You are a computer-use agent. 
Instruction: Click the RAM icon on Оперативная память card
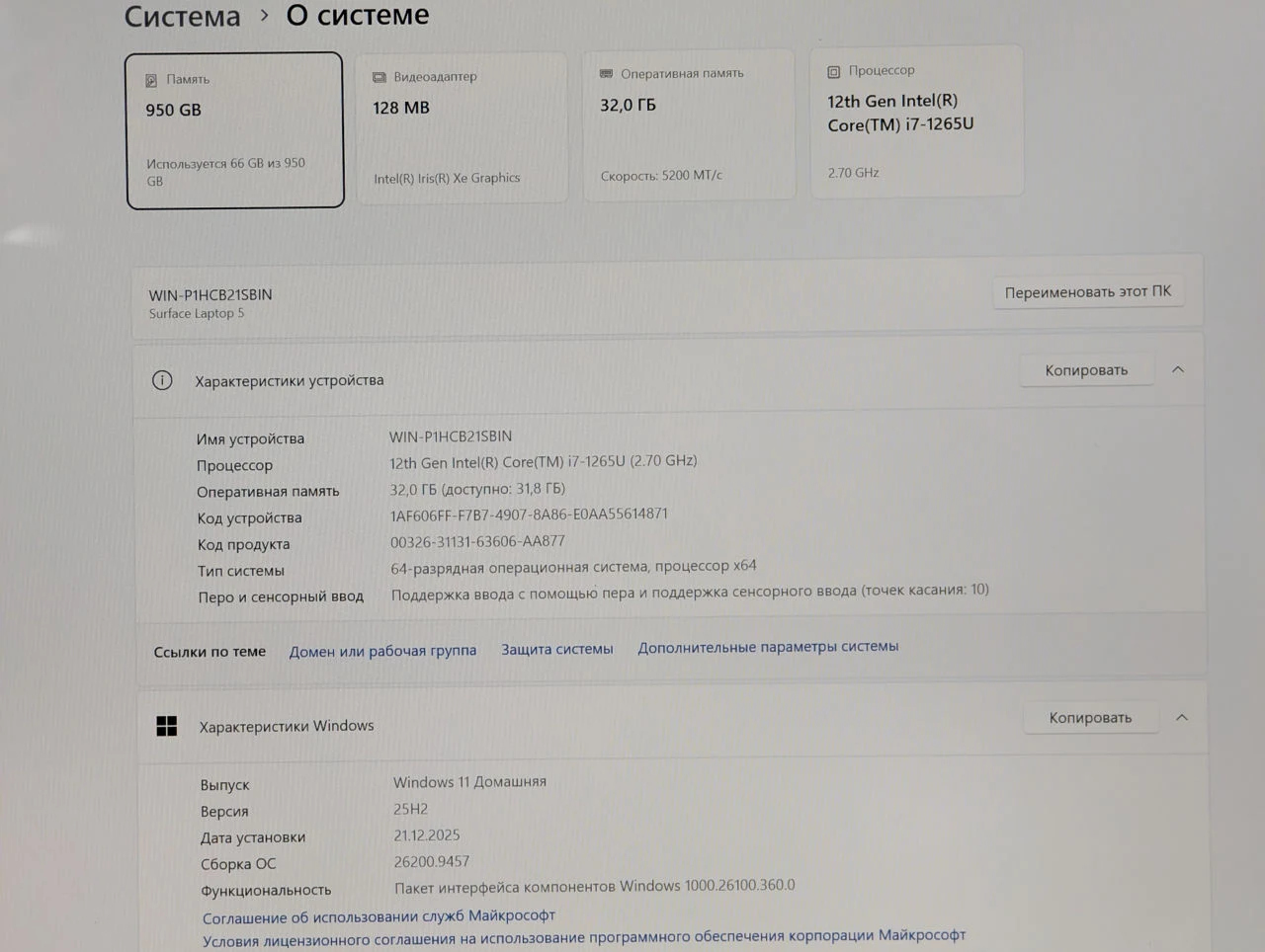(606, 73)
